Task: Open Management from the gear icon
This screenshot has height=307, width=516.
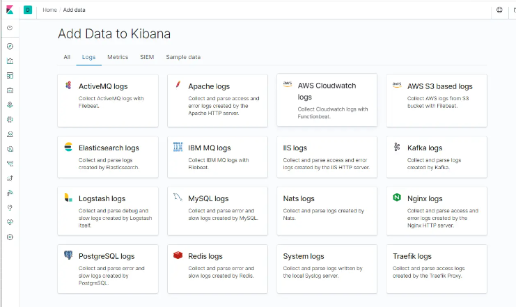Action: (x=10, y=237)
